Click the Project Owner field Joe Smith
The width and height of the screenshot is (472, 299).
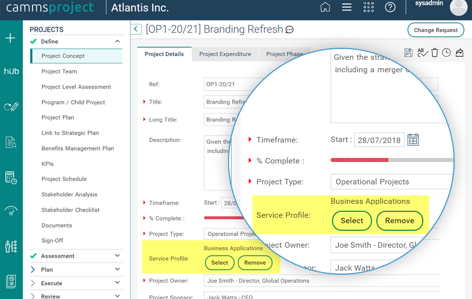322,281
